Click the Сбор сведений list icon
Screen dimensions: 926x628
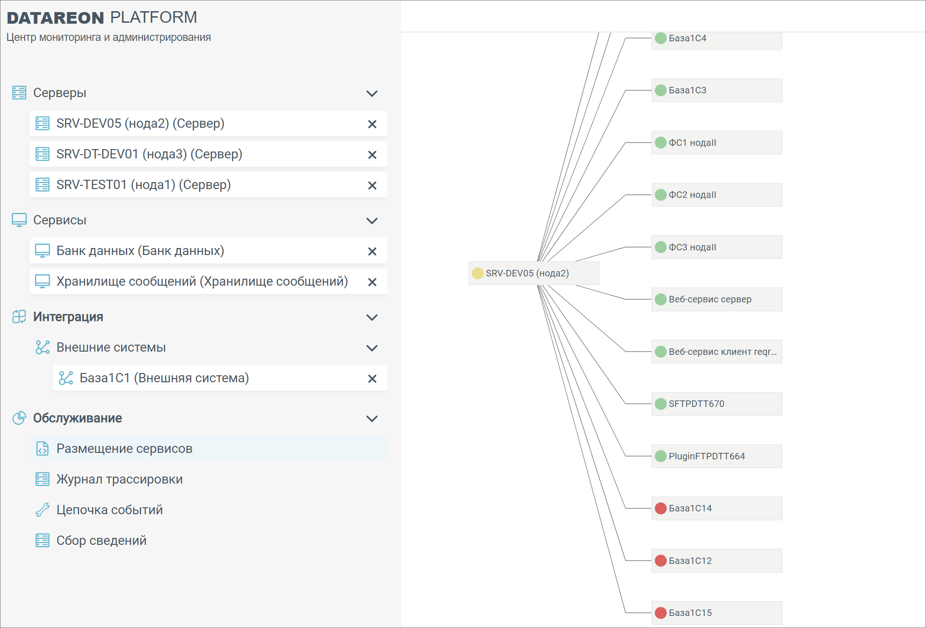(42, 540)
